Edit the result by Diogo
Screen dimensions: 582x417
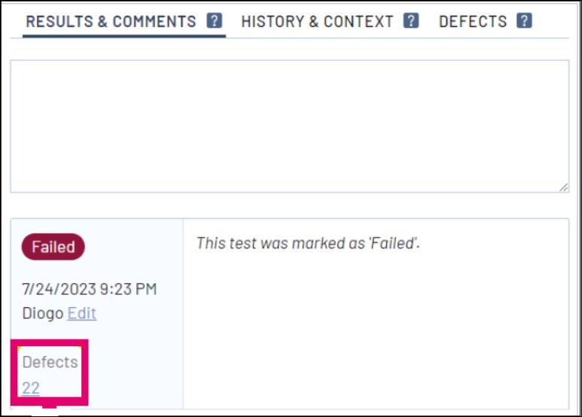tap(81, 313)
